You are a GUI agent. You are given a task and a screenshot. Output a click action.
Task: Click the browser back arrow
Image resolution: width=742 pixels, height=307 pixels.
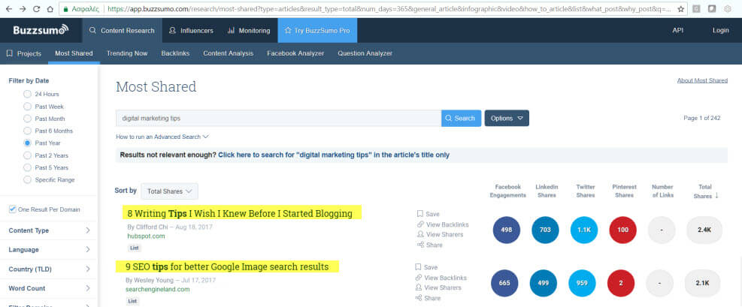(x=8, y=9)
